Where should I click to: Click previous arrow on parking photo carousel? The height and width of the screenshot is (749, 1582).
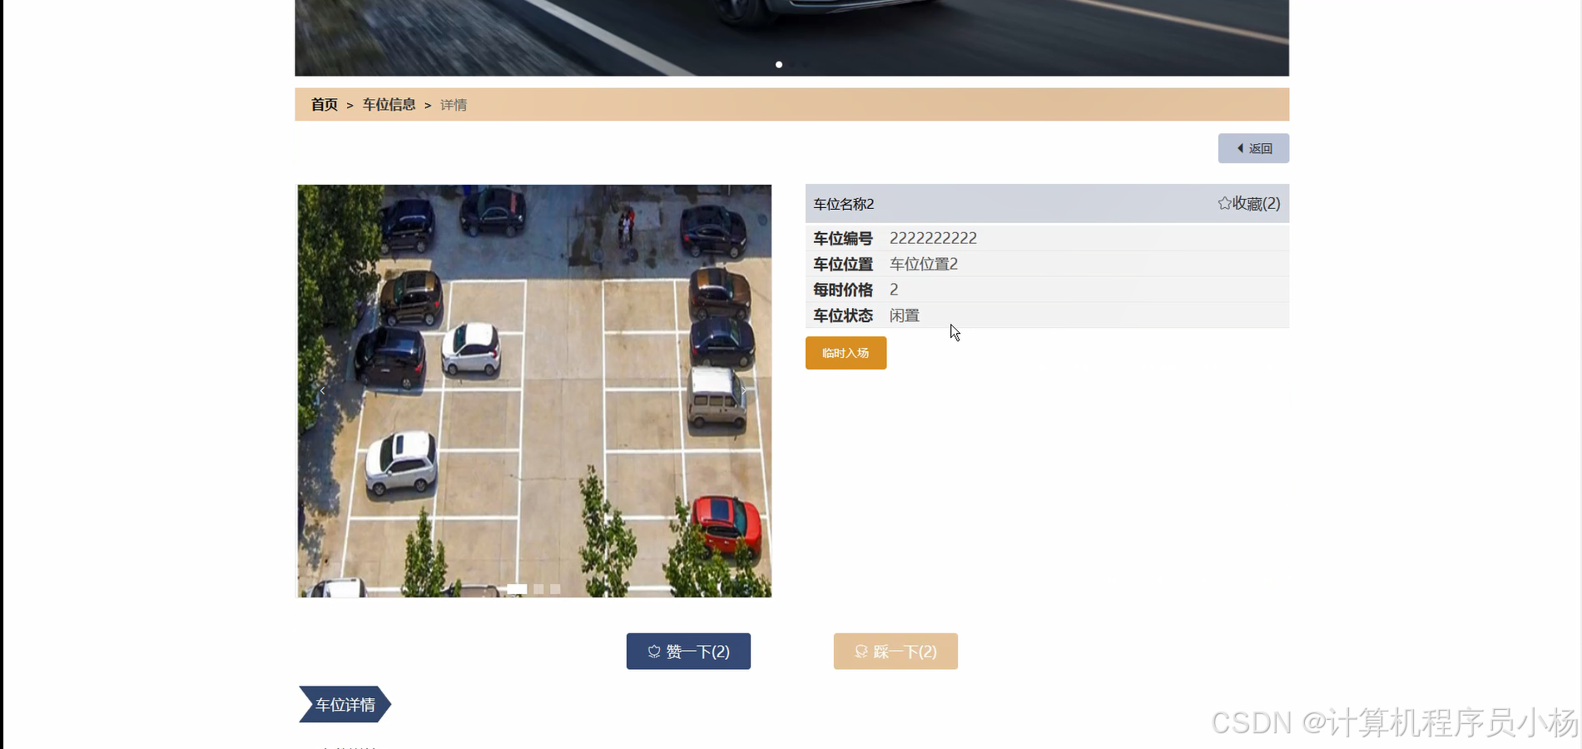click(x=322, y=390)
